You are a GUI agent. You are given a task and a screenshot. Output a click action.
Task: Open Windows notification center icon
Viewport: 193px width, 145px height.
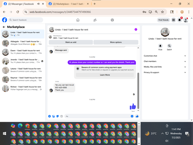click(187, 134)
